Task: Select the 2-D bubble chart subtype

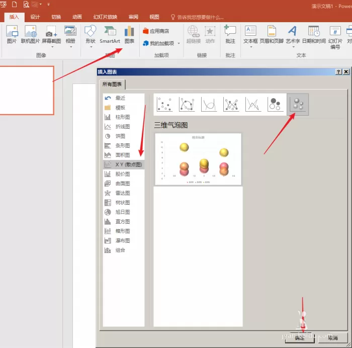Action: click(x=276, y=105)
